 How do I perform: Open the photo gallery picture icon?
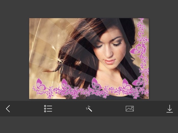[x=130, y=109]
